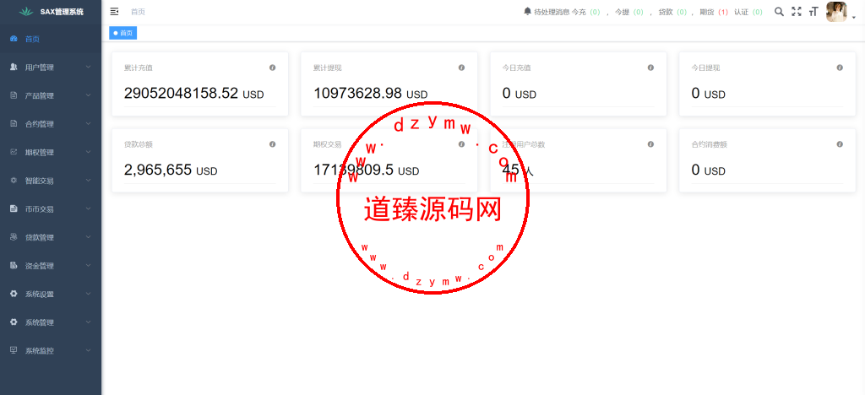Click the info icon on 累计充值 card
865x395 pixels.
pos(273,68)
